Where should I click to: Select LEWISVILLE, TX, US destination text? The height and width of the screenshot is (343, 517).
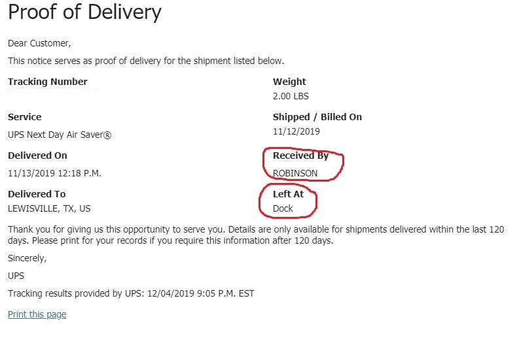pyautogui.click(x=49, y=208)
